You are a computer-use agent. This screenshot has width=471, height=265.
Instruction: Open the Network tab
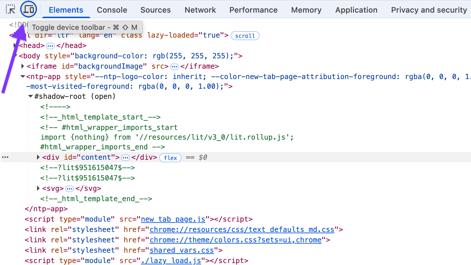tap(200, 10)
